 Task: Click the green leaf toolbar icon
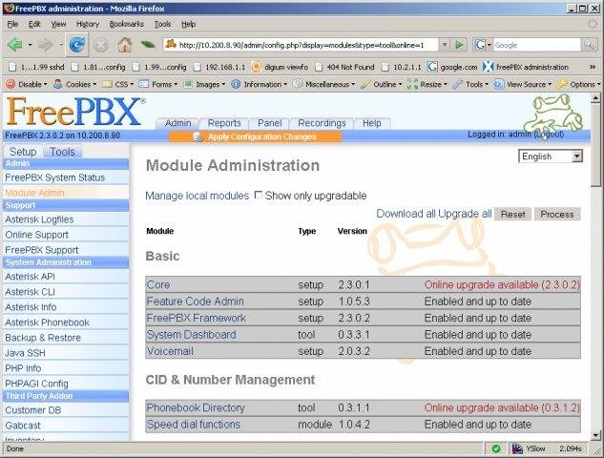tap(148, 45)
